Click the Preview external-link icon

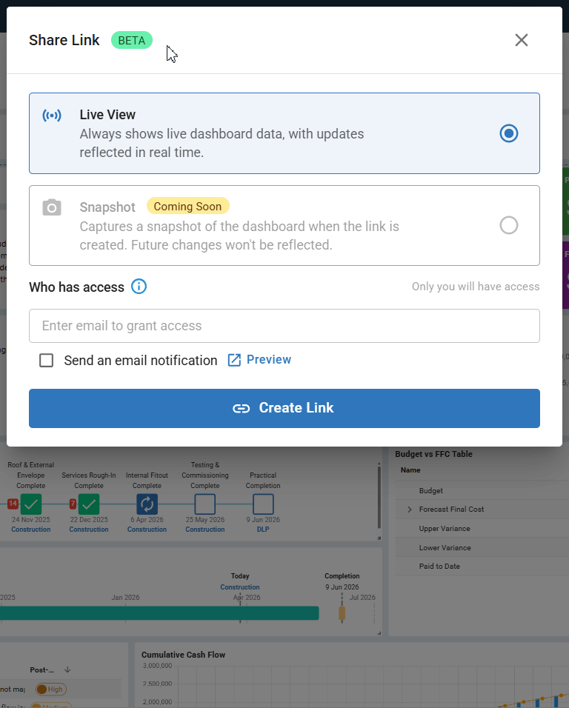234,360
